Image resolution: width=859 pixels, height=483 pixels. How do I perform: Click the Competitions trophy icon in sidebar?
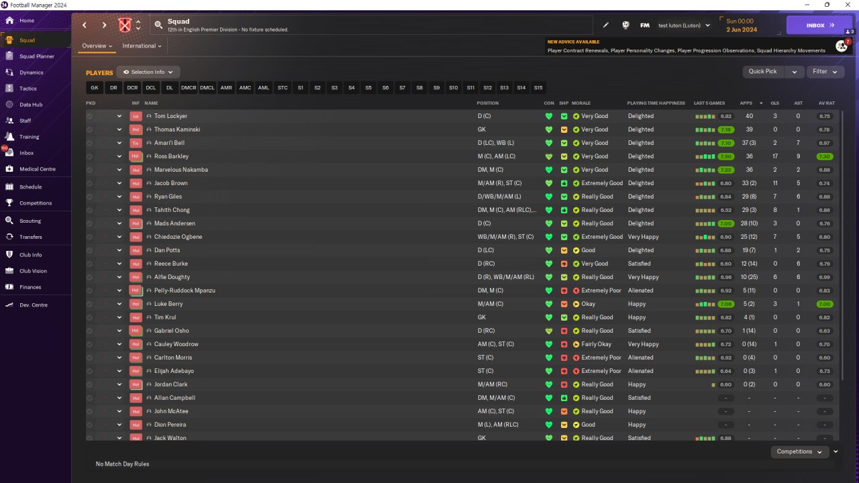pos(9,203)
